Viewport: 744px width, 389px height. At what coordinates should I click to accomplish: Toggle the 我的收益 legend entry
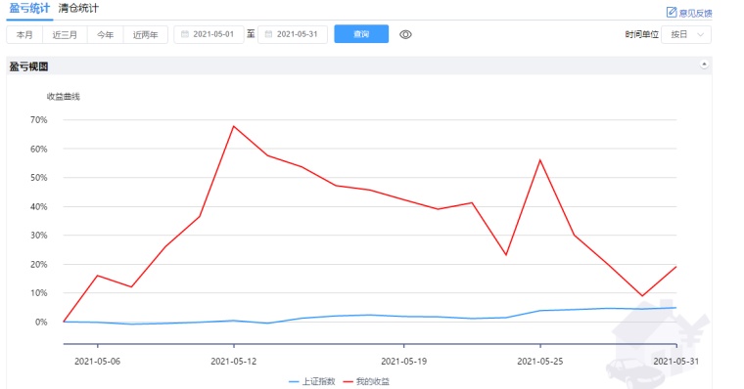366,381
